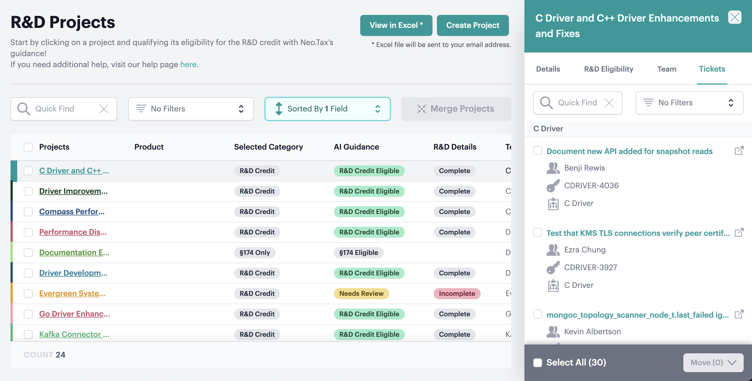Toggle the select-all projects header checkbox

(x=28, y=147)
